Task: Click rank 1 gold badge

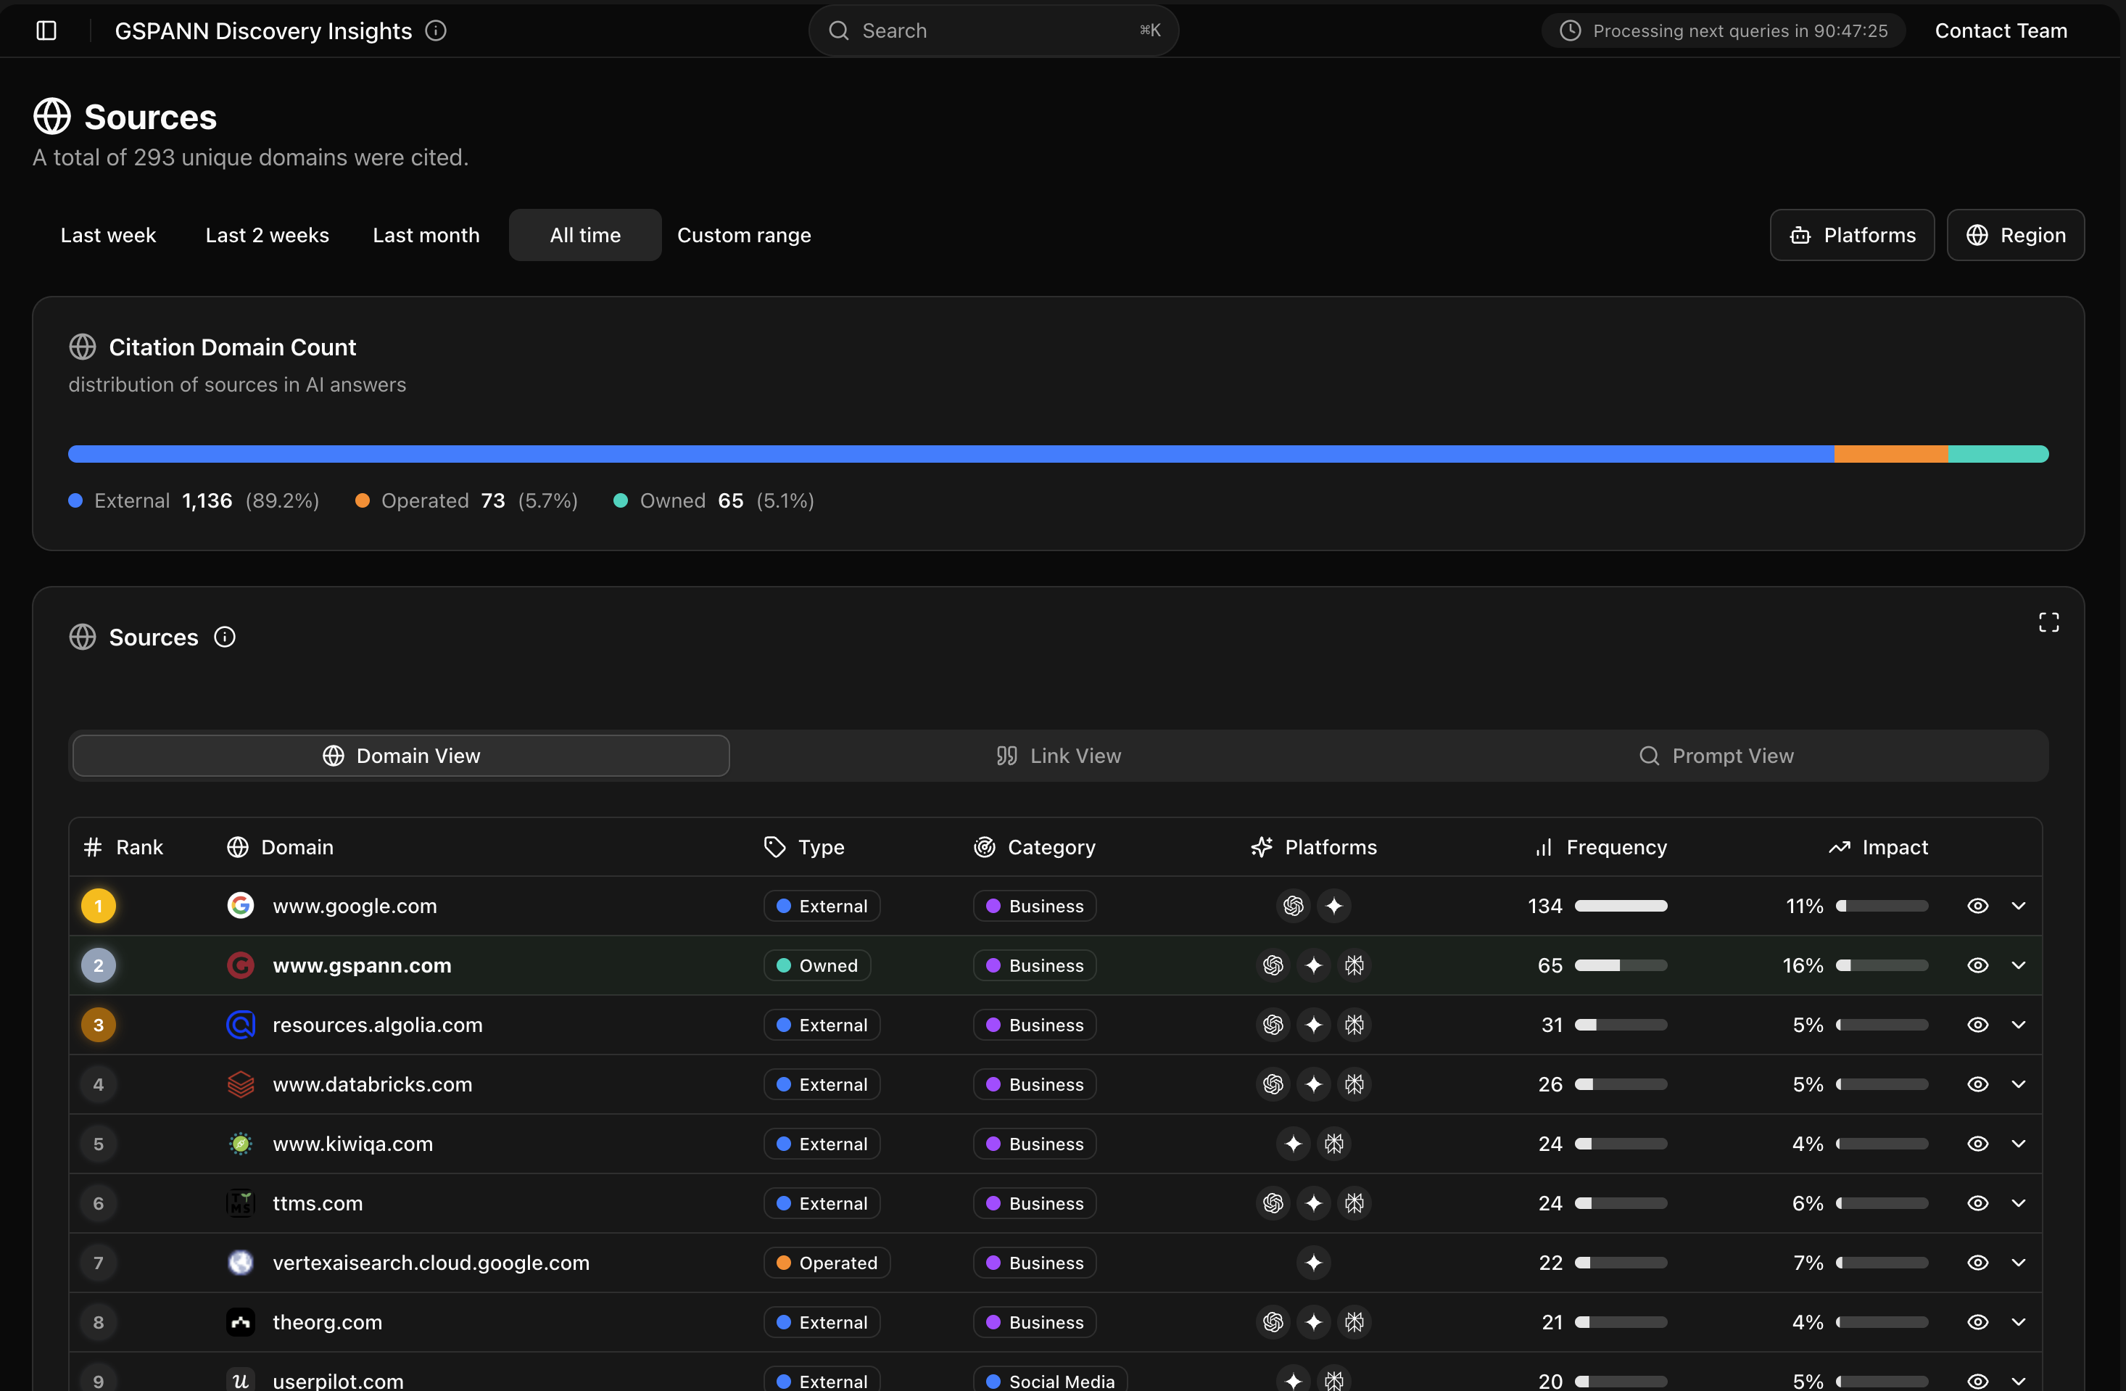Action: (x=99, y=906)
